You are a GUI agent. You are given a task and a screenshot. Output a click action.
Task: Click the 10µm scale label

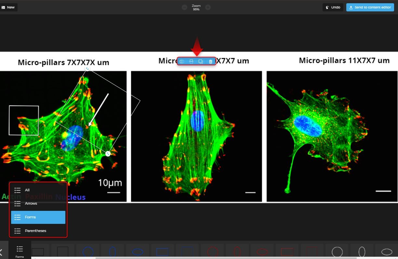[110, 183]
